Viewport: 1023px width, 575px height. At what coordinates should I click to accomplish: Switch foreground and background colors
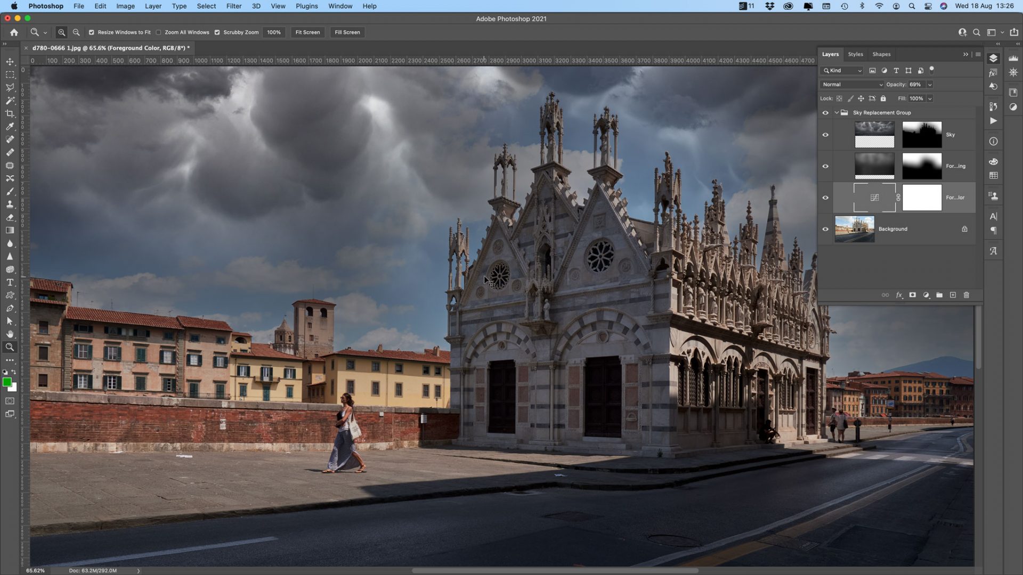point(14,372)
